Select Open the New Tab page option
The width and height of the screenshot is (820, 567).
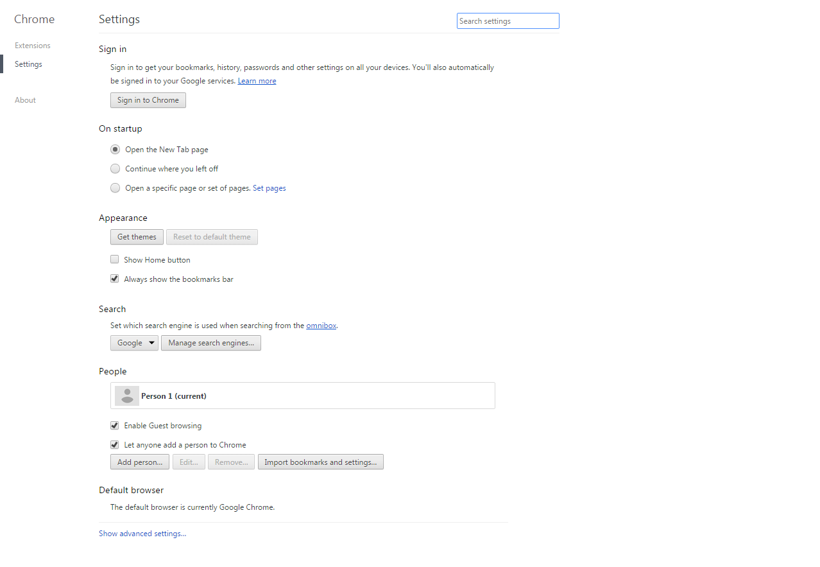(115, 150)
